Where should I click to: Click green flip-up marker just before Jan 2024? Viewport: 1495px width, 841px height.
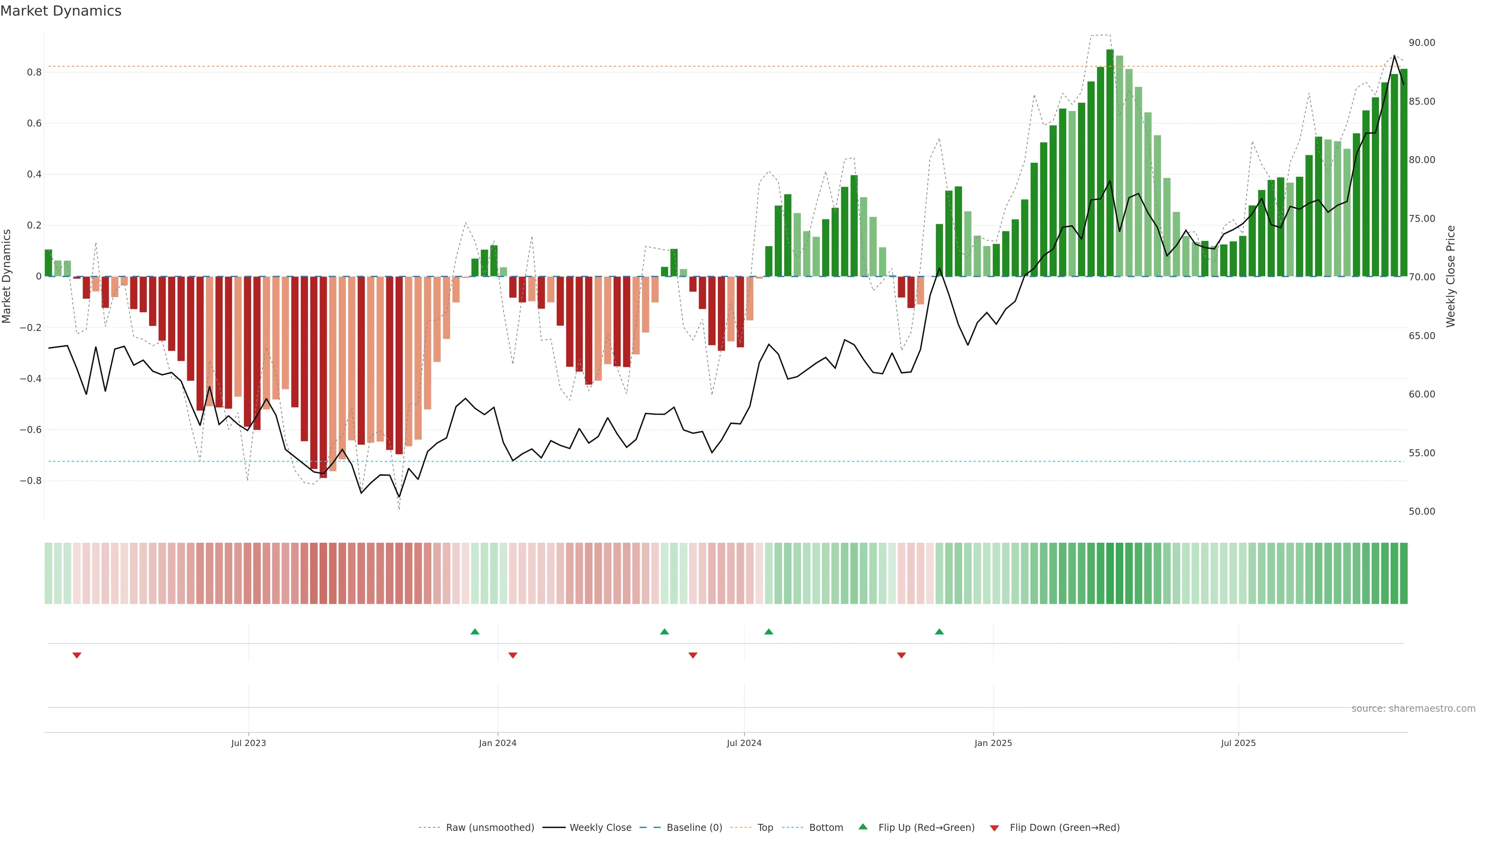coord(475,632)
